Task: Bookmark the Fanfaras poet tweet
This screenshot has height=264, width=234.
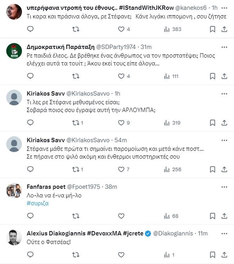Action: click(212, 216)
